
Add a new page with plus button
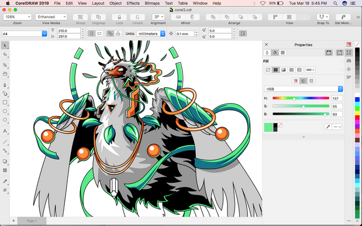13,221
